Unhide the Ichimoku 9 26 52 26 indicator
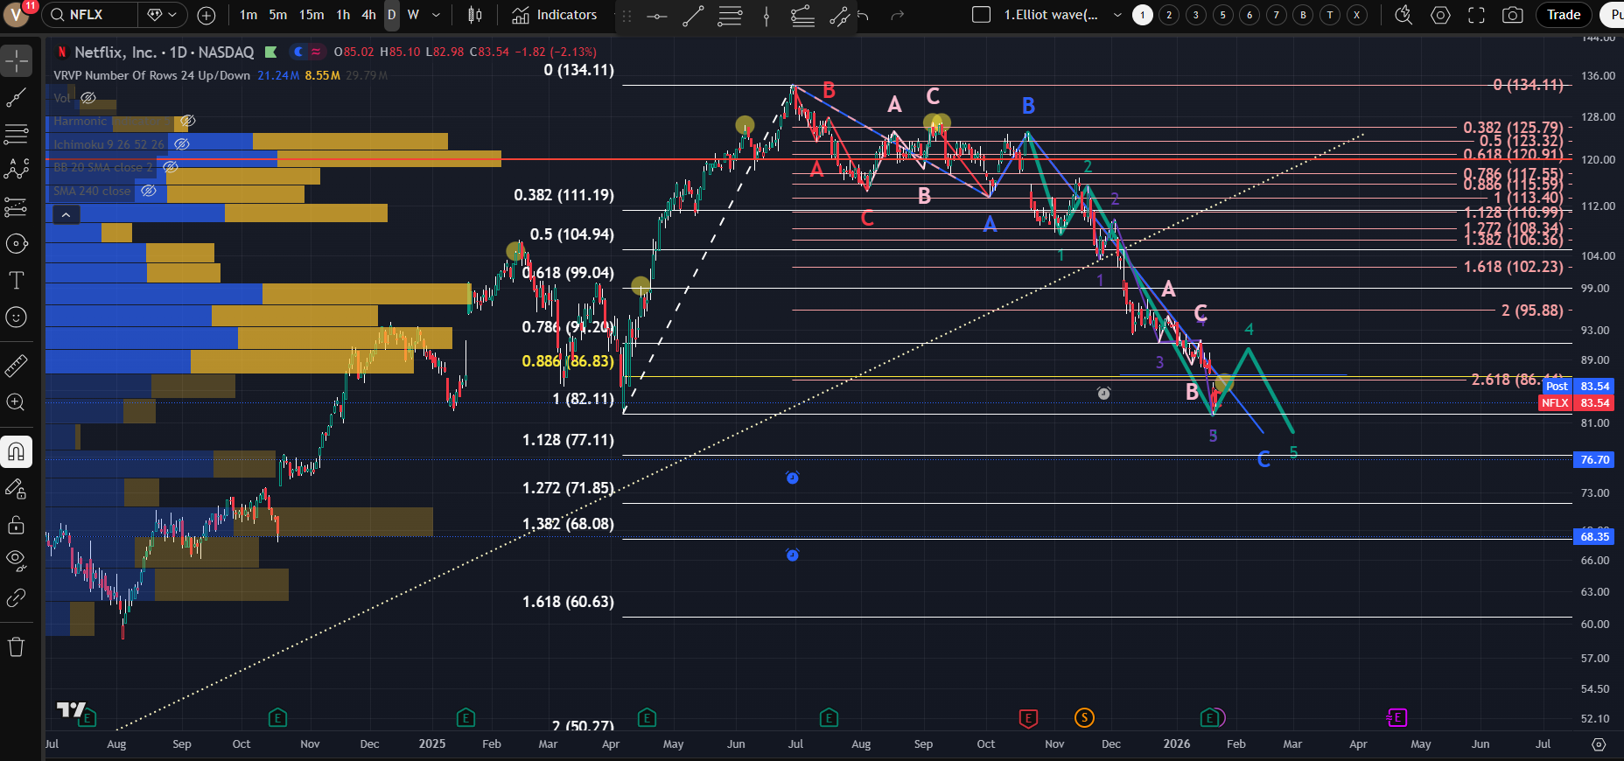 coord(181,144)
